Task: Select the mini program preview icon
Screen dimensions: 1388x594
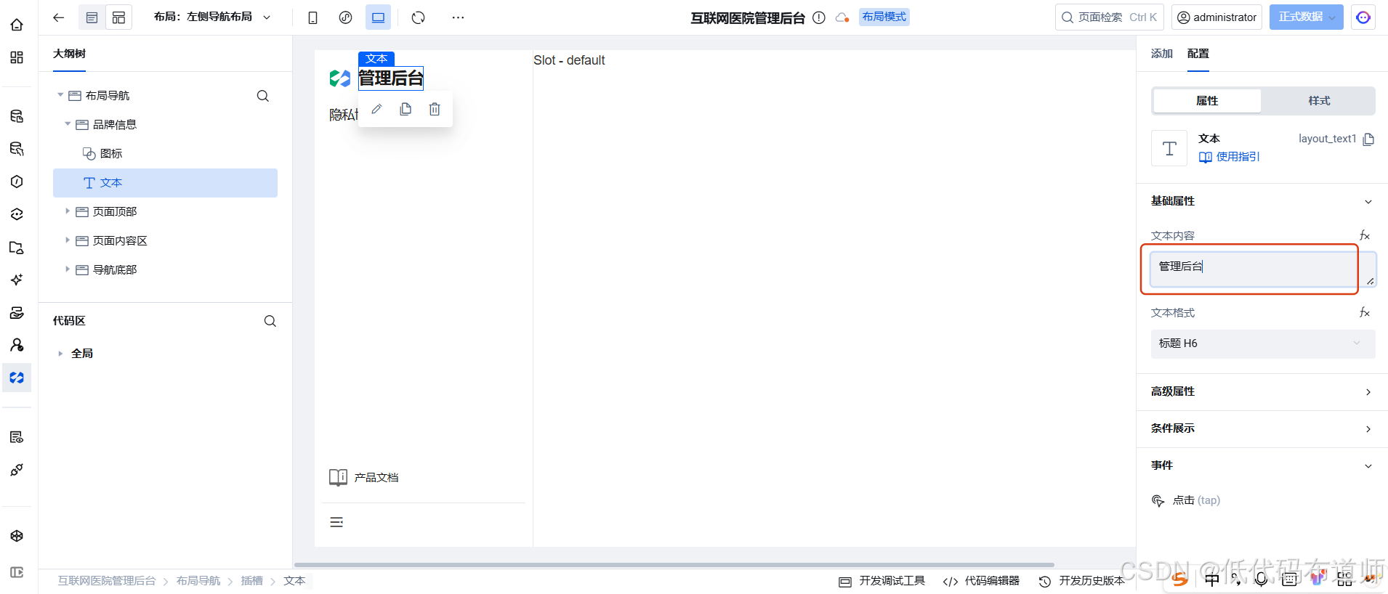Action: pyautogui.click(x=346, y=17)
